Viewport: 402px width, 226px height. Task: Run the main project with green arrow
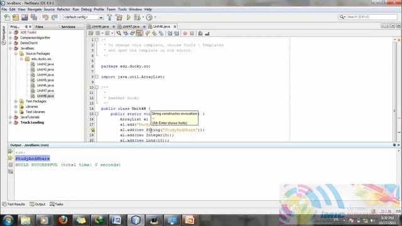click(x=128, y=17)
